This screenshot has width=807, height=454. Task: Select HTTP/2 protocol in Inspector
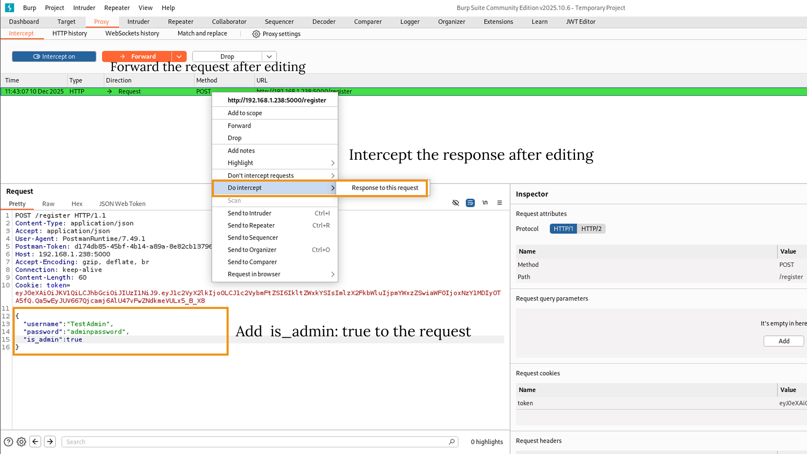point(591,229)
